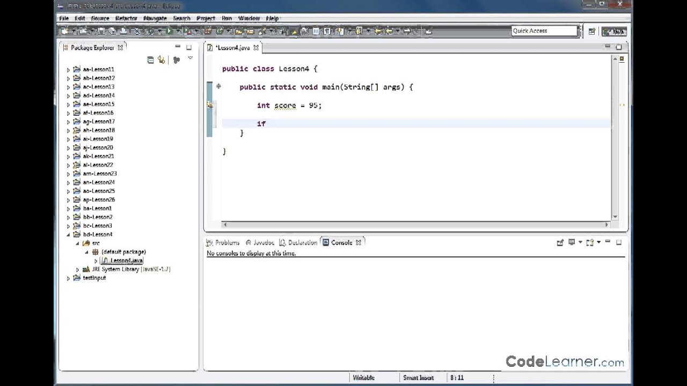Select the ba-Lesson1 project

tap(97, 209)
